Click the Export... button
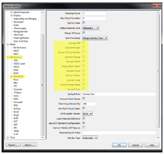This screenshot has width=164, height=154. tap(13, 145)
